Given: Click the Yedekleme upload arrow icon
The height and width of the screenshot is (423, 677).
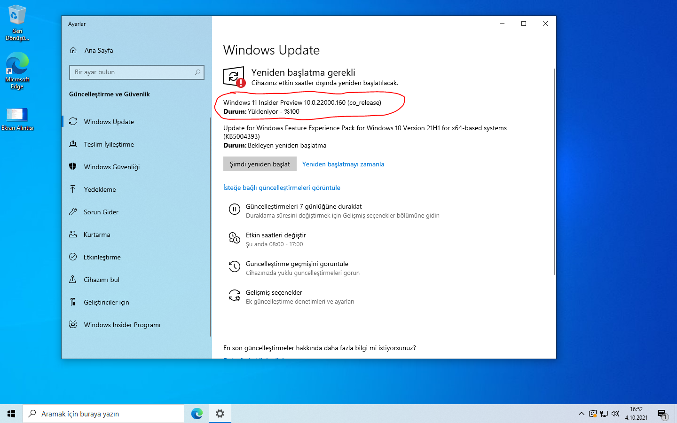Looking at the screenshot, I should (x=73, y=189).
